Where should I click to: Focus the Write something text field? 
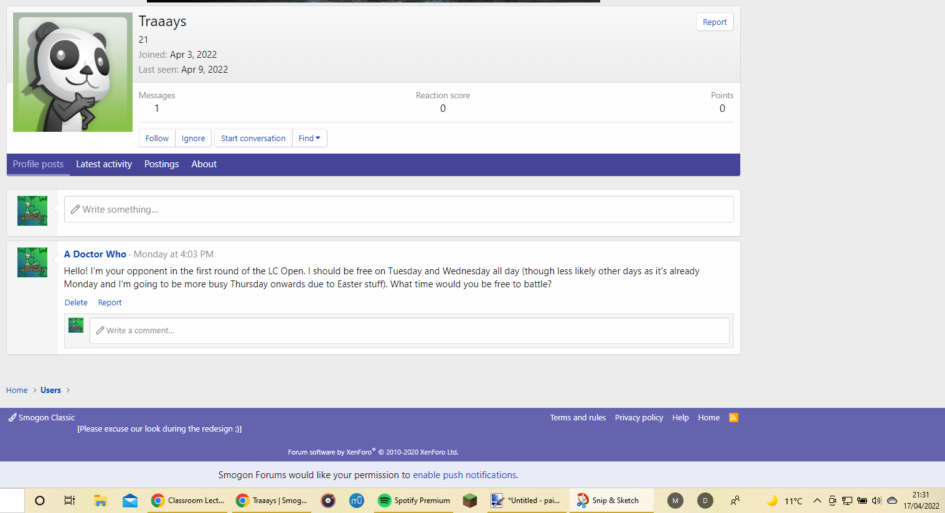398,210
